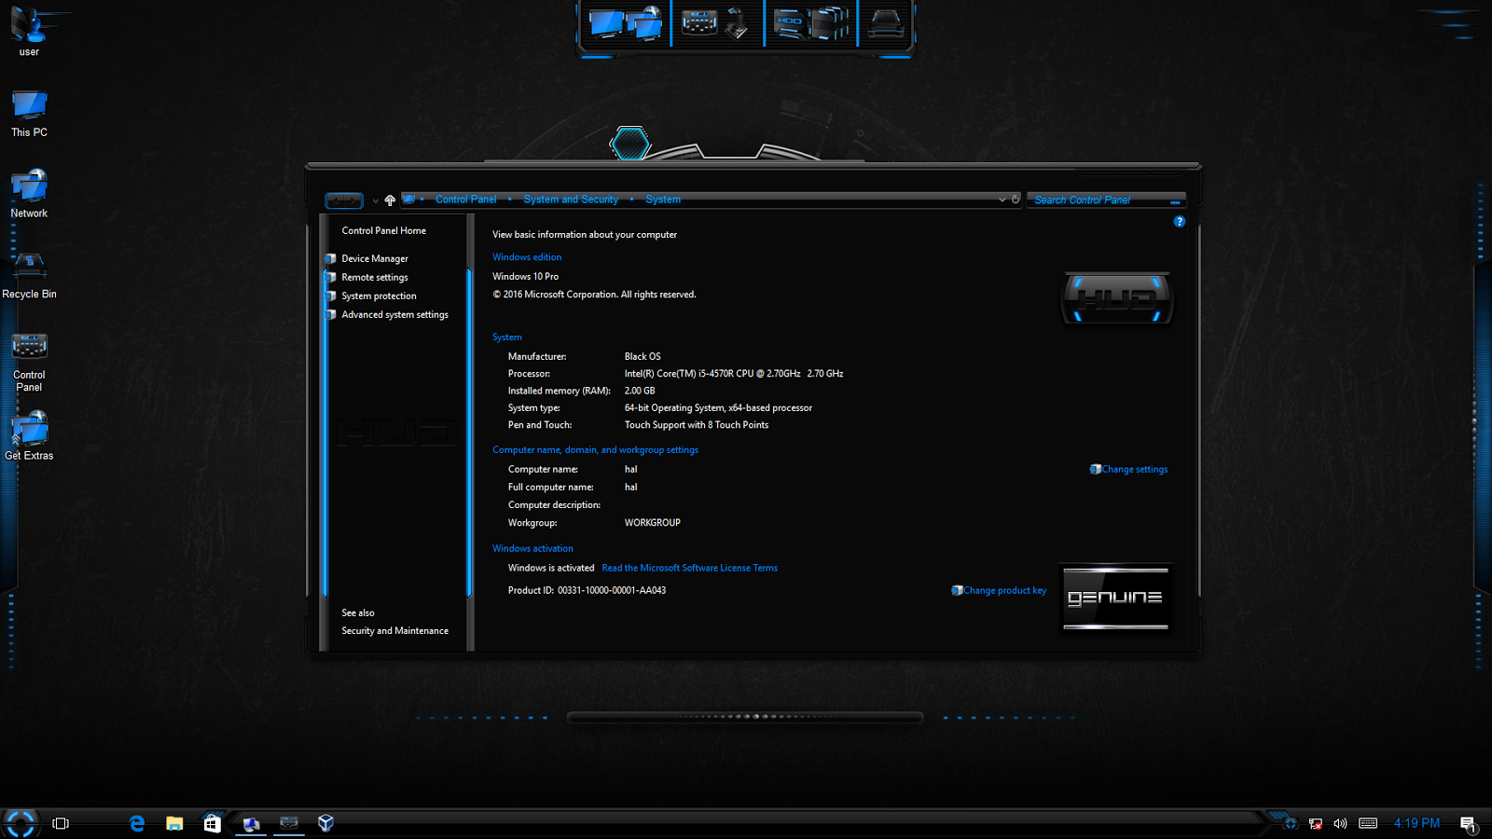
Task: Switch to the Control Panel taskbar button
Action: (289, 823)
